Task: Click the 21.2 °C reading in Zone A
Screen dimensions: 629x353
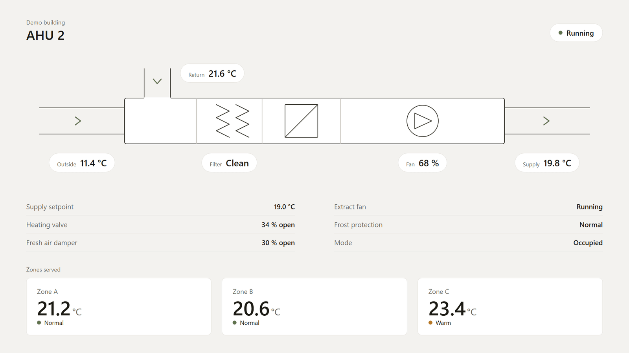Action: [59, 309]
